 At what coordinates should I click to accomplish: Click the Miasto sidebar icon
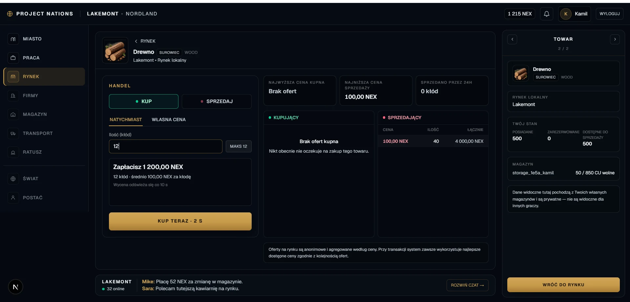[13, 39]
